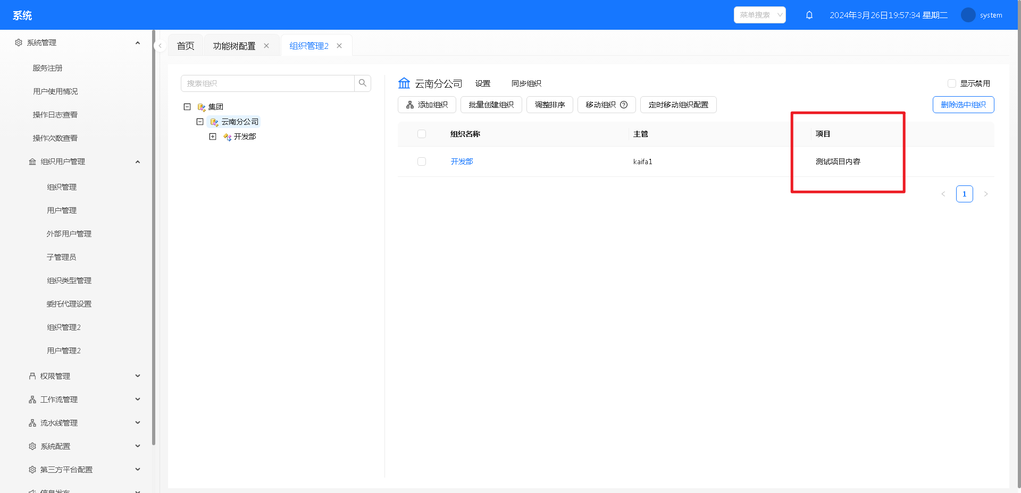Open the 开发部 link in the table
1021x493 pixels.
click(462, 161)
